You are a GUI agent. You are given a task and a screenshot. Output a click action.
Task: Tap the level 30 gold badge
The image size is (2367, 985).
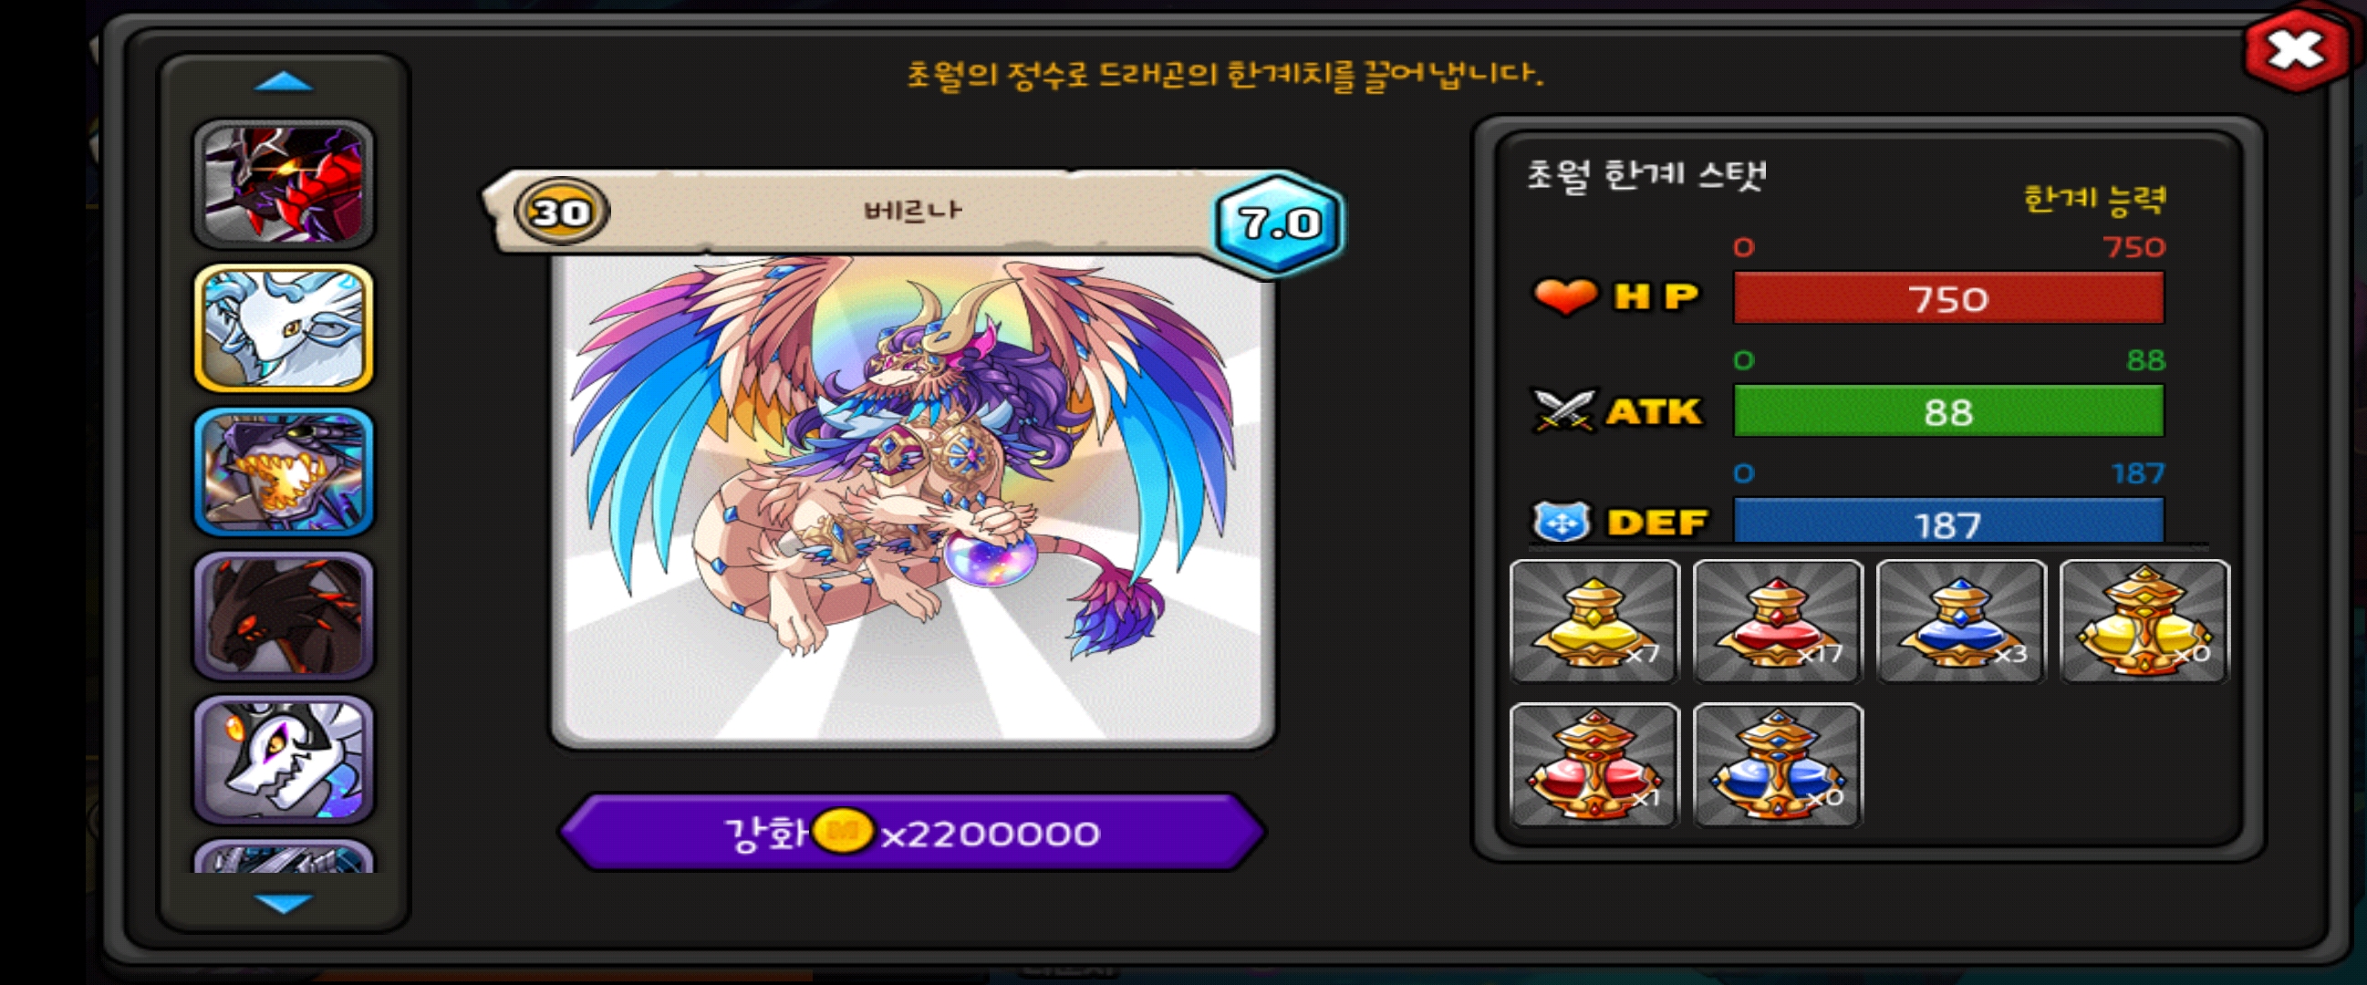coord(562,213)
